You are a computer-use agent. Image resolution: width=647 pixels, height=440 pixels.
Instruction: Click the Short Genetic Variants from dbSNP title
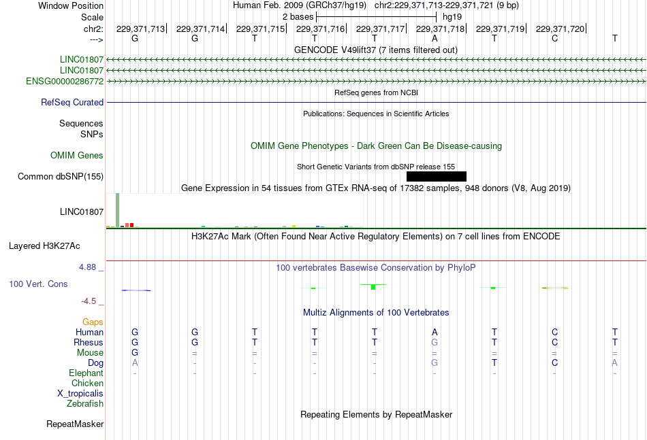click(x=376, y=167)
